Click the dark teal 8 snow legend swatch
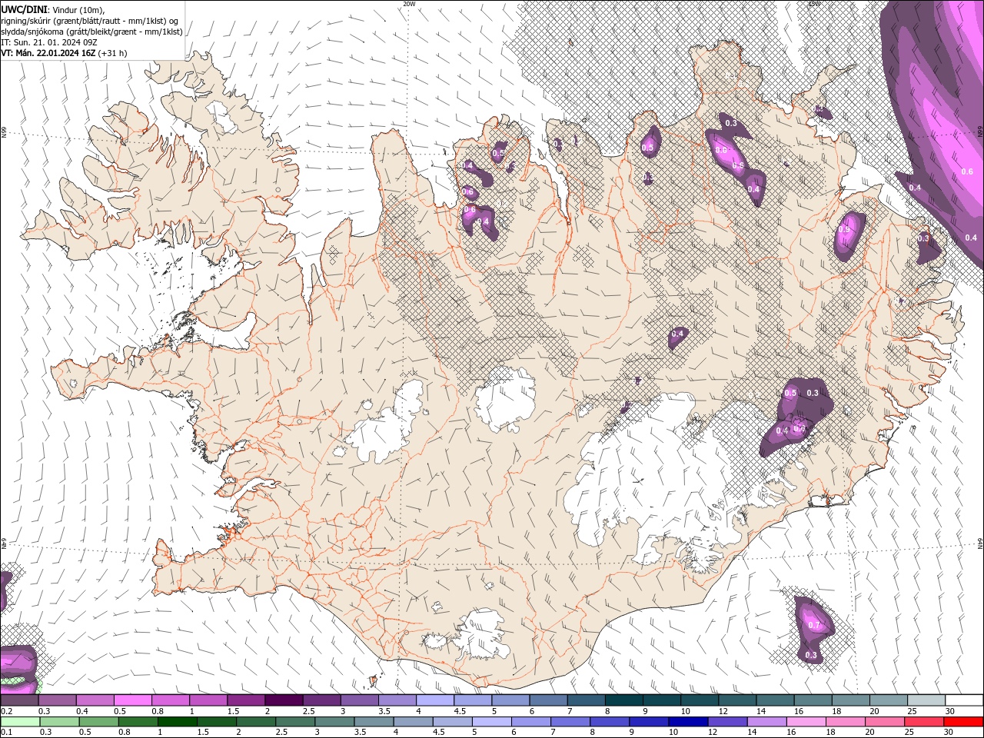Viewport: 984px width, 738px height. click(x=623, y=700)
